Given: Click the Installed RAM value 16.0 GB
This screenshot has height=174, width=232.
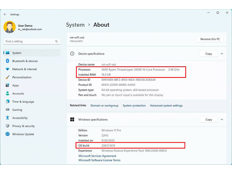Looking at the screenshot, I should pyautogui.click(x=106, y=75).
